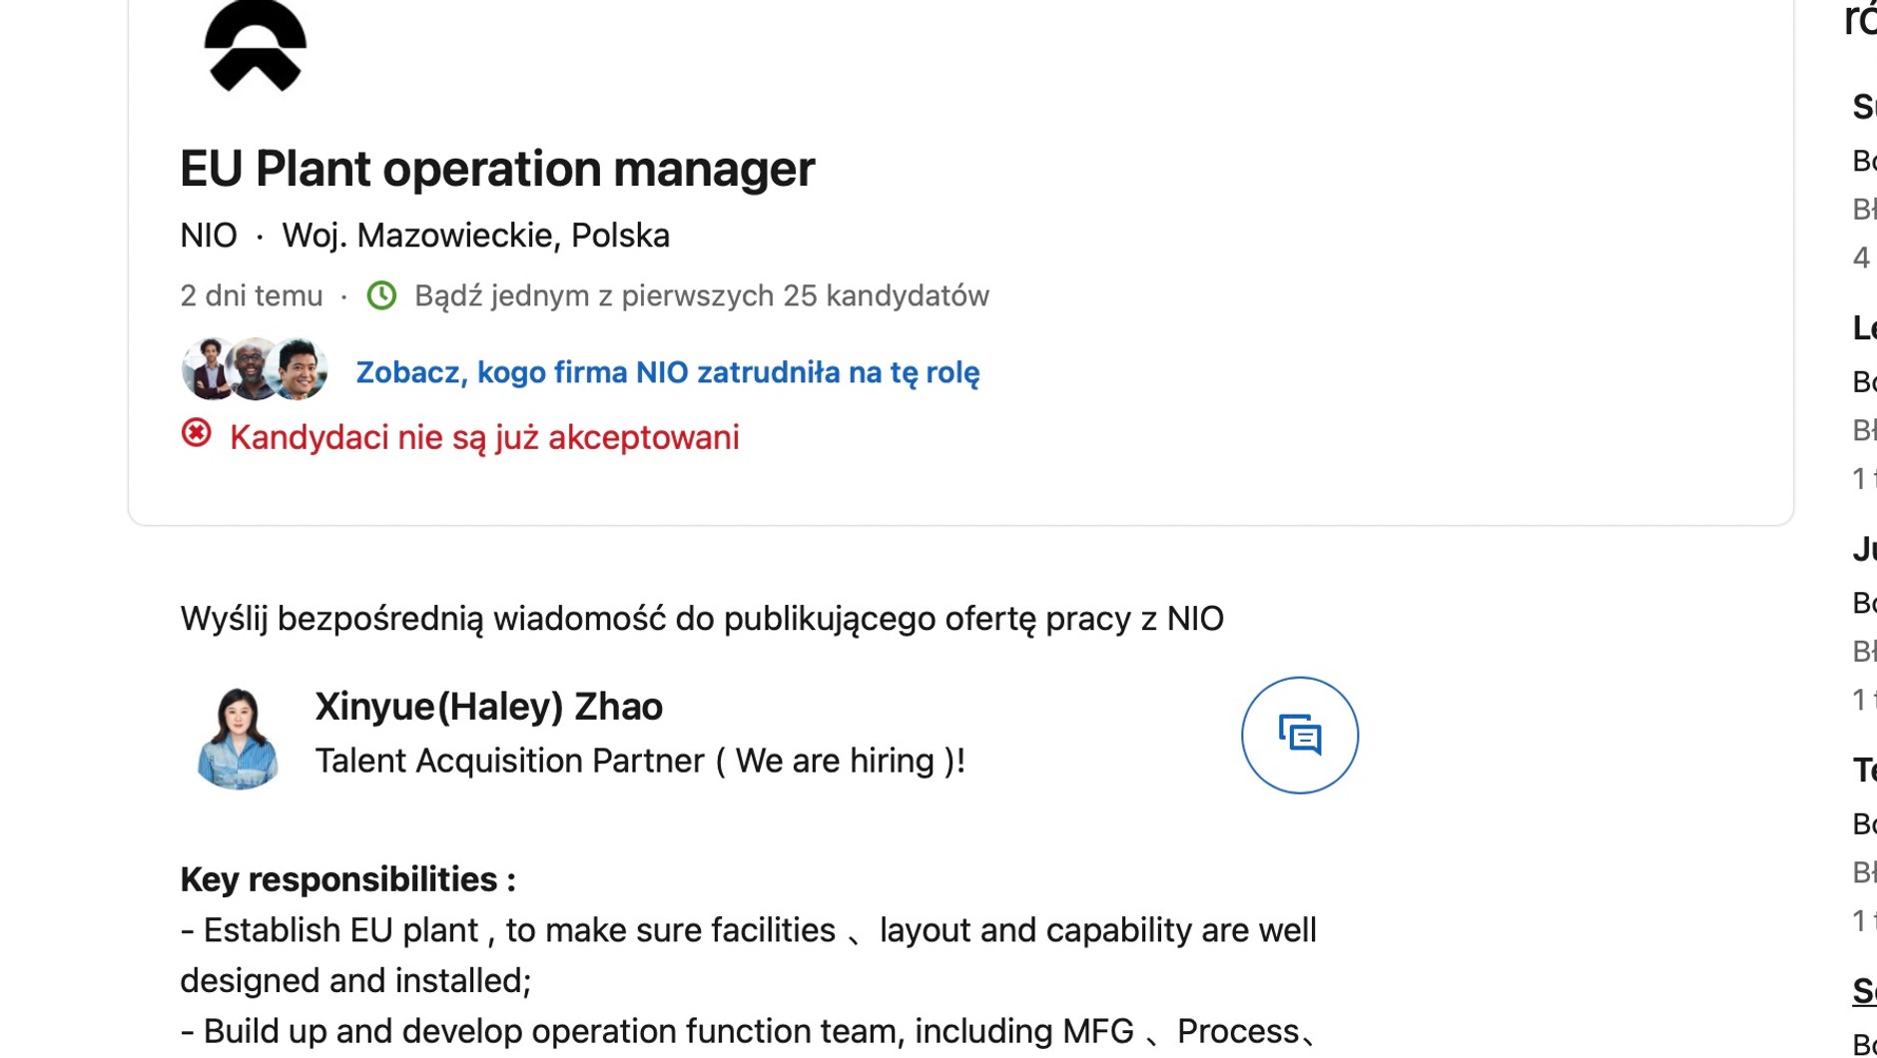Click 'Build up and develop operation function team' line
Screen dimensions: 1877x1058
749,1031
